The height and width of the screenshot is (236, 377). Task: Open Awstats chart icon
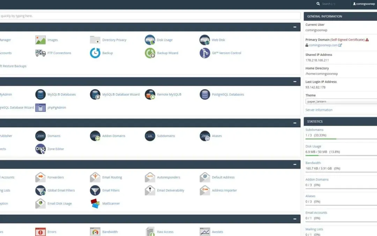[205, 232]
